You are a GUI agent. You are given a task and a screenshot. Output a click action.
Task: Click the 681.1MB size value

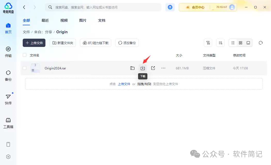(182, 68)
